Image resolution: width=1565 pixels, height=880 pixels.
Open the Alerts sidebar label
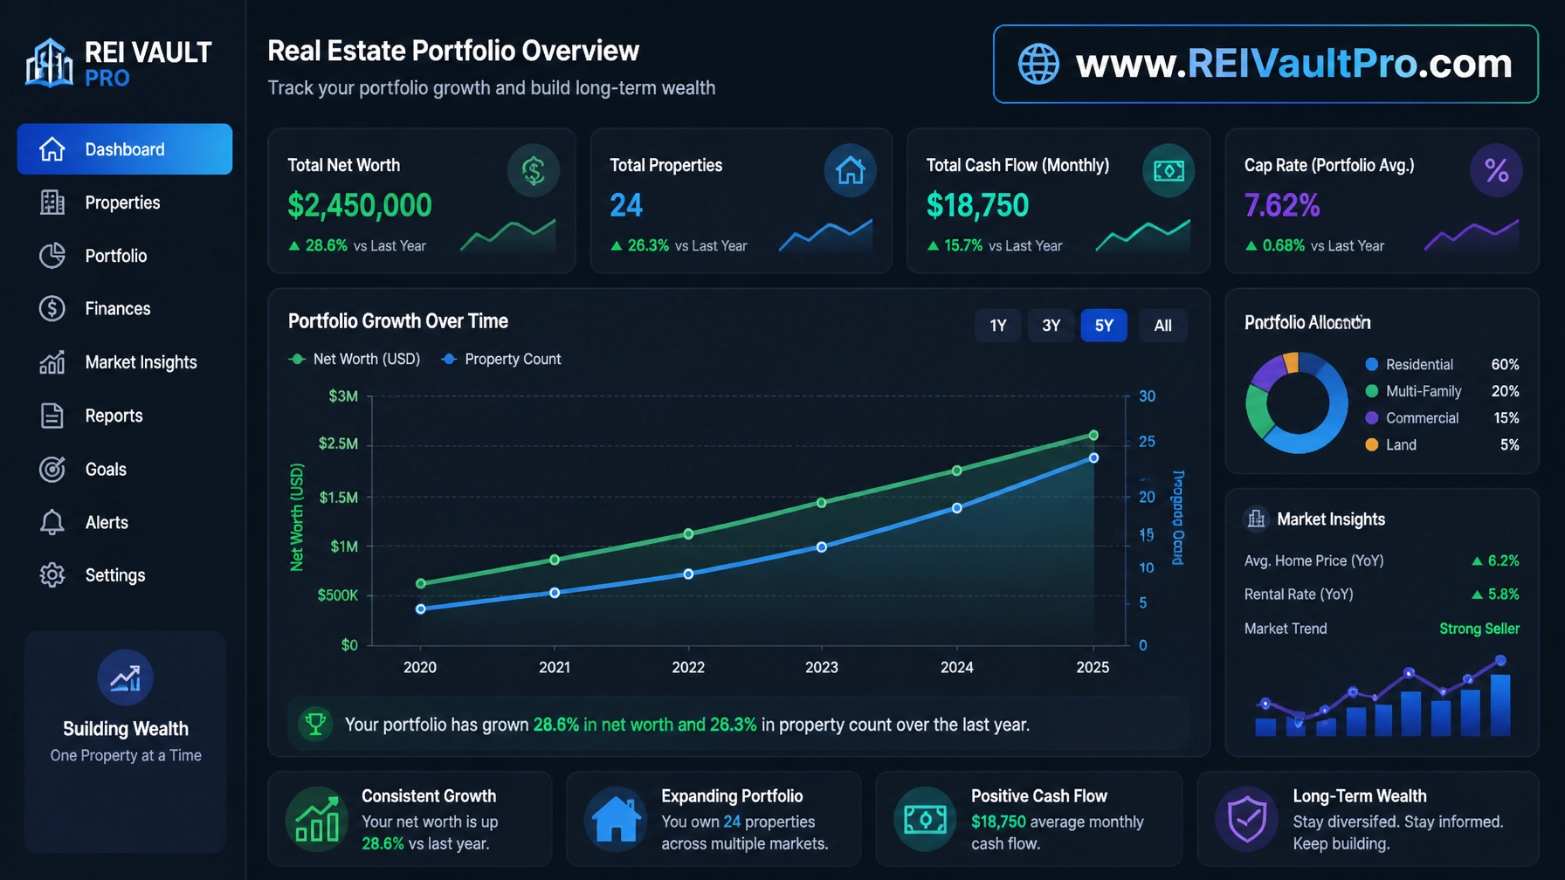click(x=107, y=522)
